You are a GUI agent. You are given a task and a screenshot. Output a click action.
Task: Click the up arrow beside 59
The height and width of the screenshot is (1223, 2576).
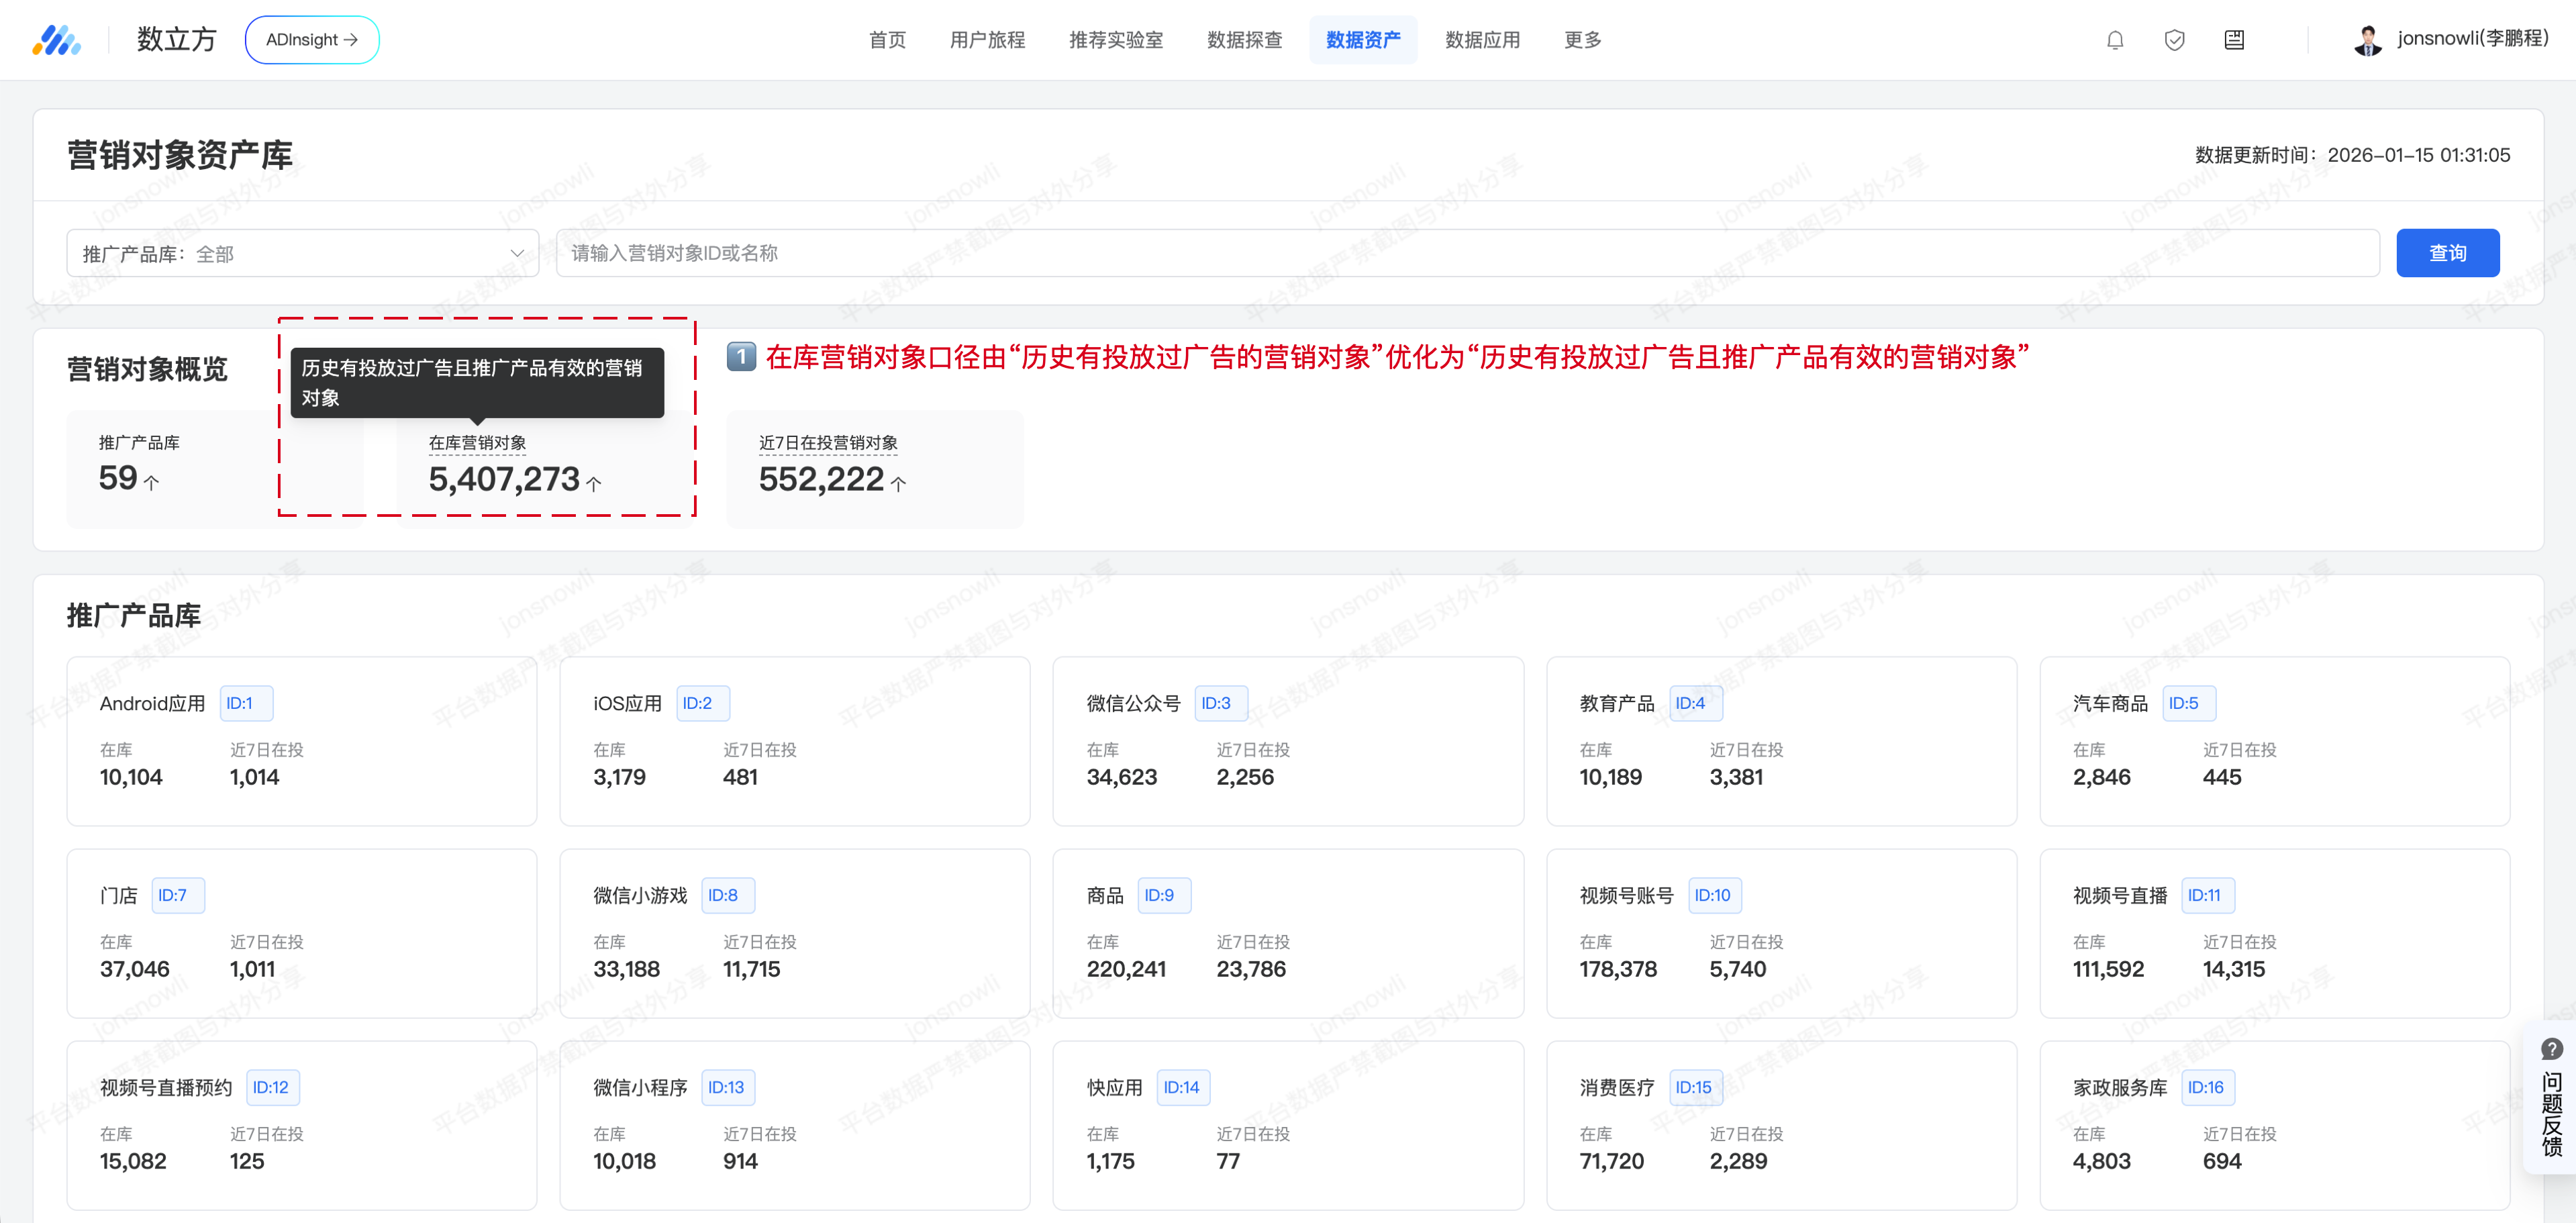pos(152,483)
